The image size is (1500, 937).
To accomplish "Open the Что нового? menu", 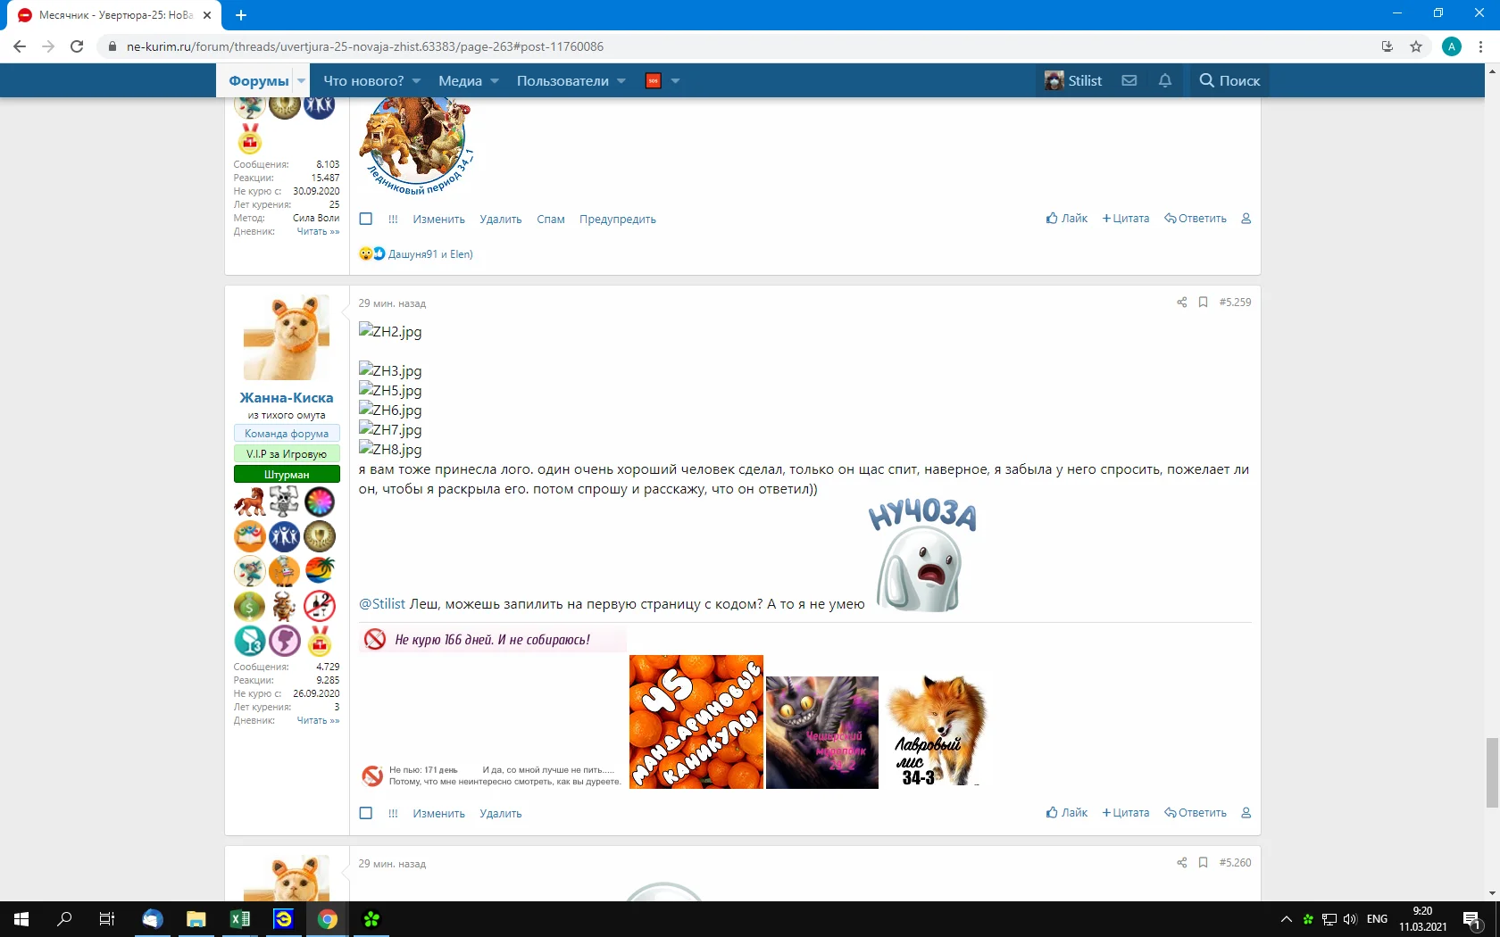I will coord(363,81).
